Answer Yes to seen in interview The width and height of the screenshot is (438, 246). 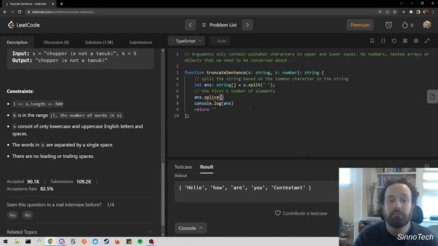tap(12, 215)
